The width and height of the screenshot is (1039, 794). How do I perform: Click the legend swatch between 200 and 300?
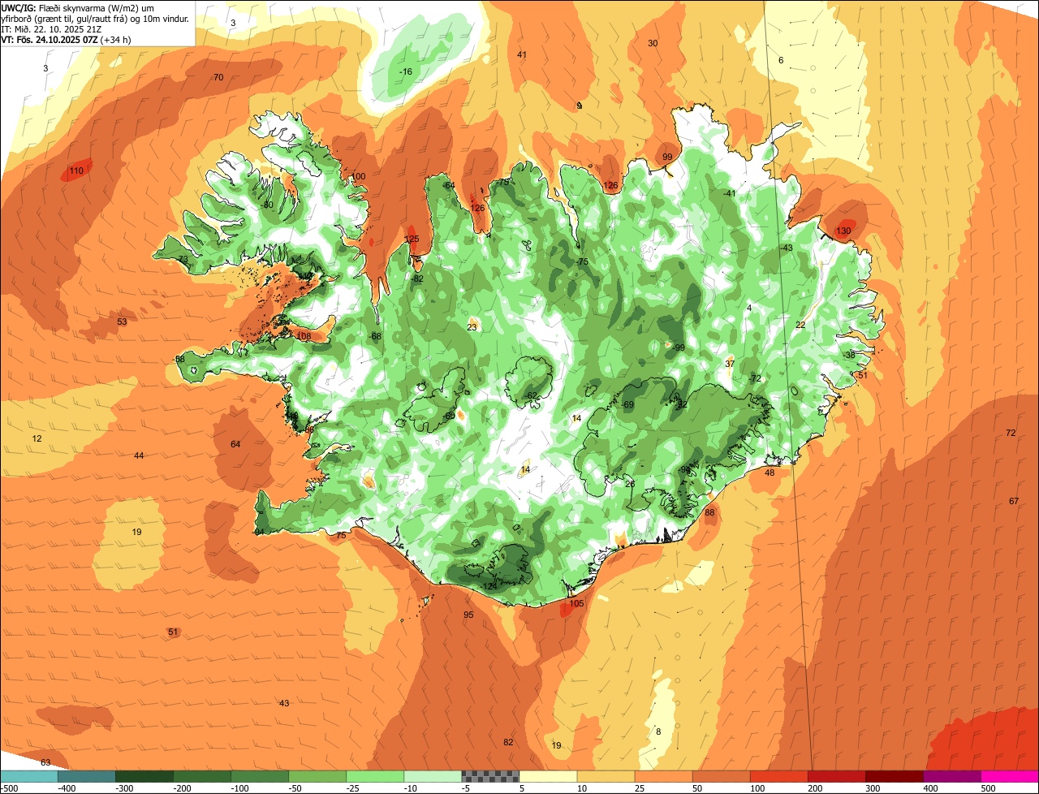(x=836, y=776)
